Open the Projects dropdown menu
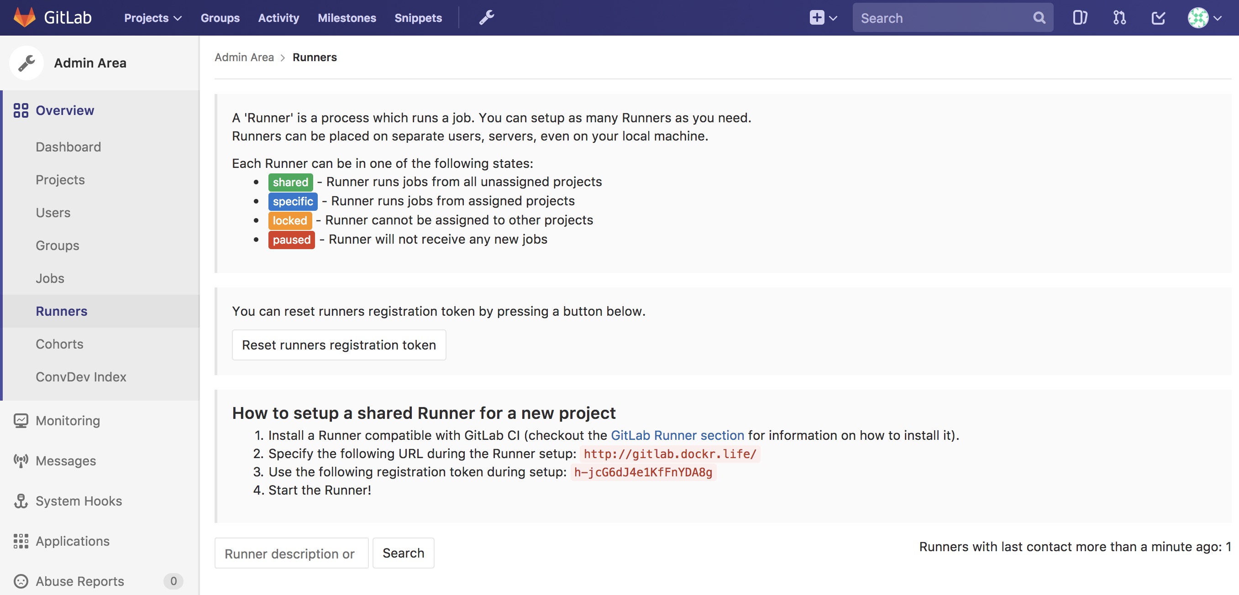The width and height of the screenshot is (1239, 595). 152,18
